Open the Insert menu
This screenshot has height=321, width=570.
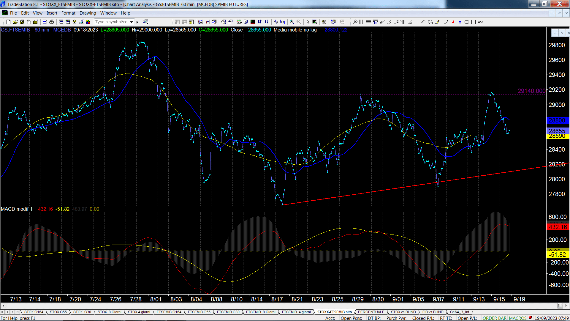click(x=52, y=13)
